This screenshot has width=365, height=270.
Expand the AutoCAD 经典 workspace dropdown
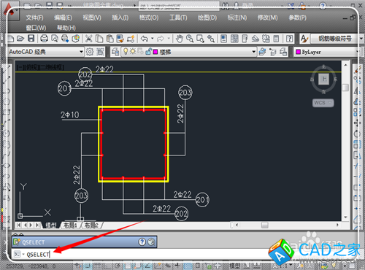click(81, 52)
